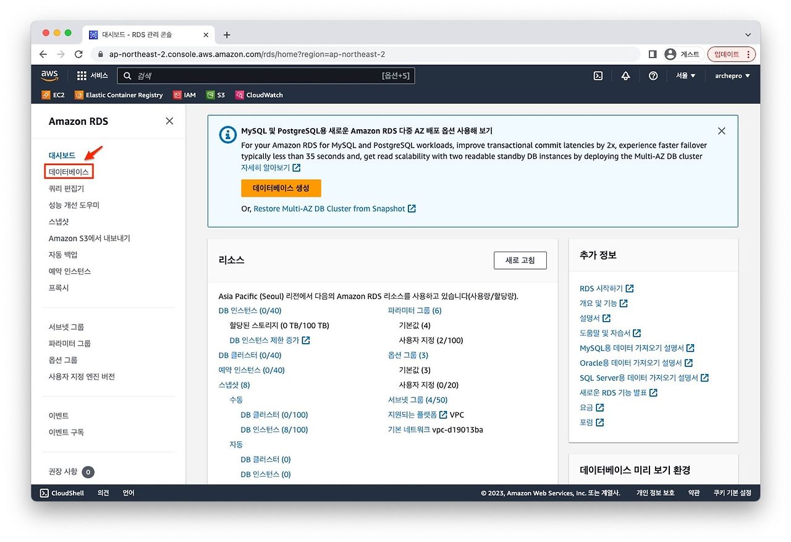
Task: Click the browser back arrow
Action: click(x=43, y=54)
